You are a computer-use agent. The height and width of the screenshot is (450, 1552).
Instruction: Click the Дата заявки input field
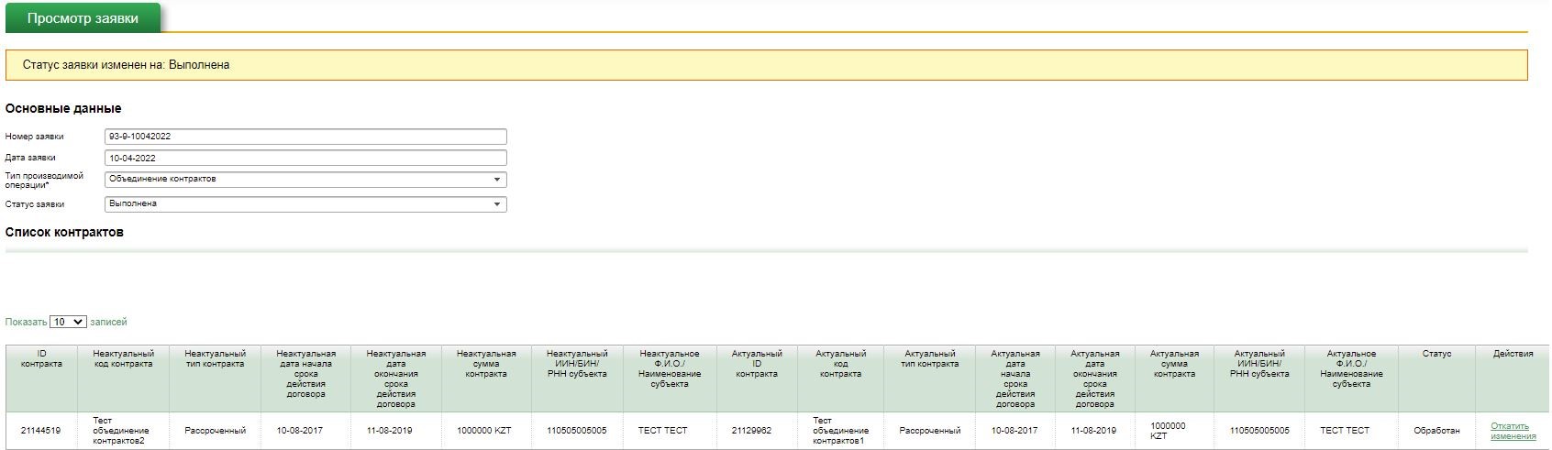305,158
